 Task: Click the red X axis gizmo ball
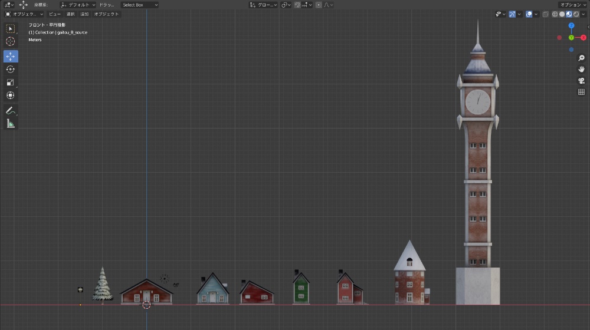pos(584,38)
